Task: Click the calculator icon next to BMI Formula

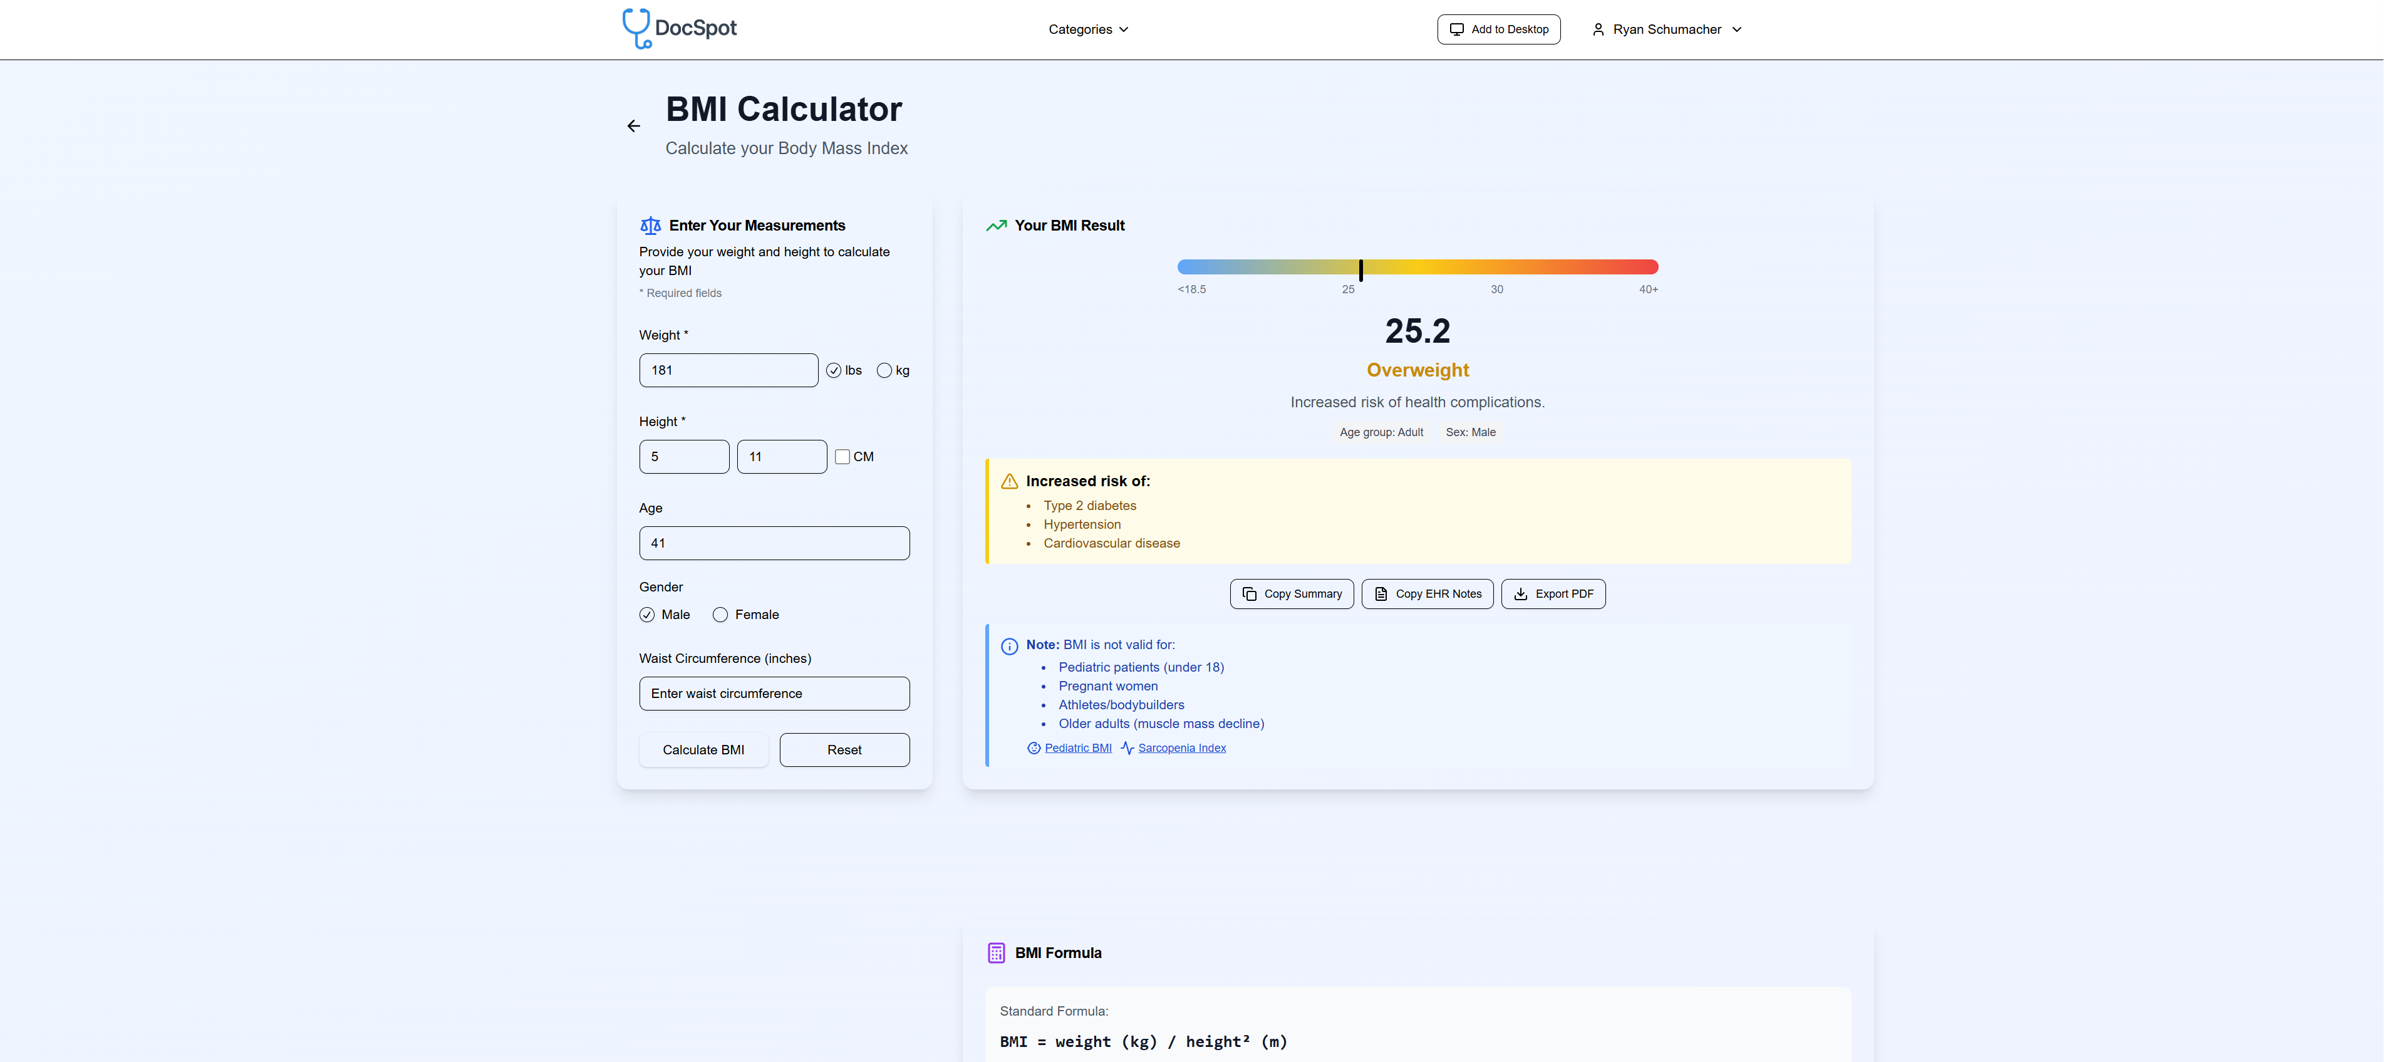Action: pyautogui.click(x=997, y=953)
